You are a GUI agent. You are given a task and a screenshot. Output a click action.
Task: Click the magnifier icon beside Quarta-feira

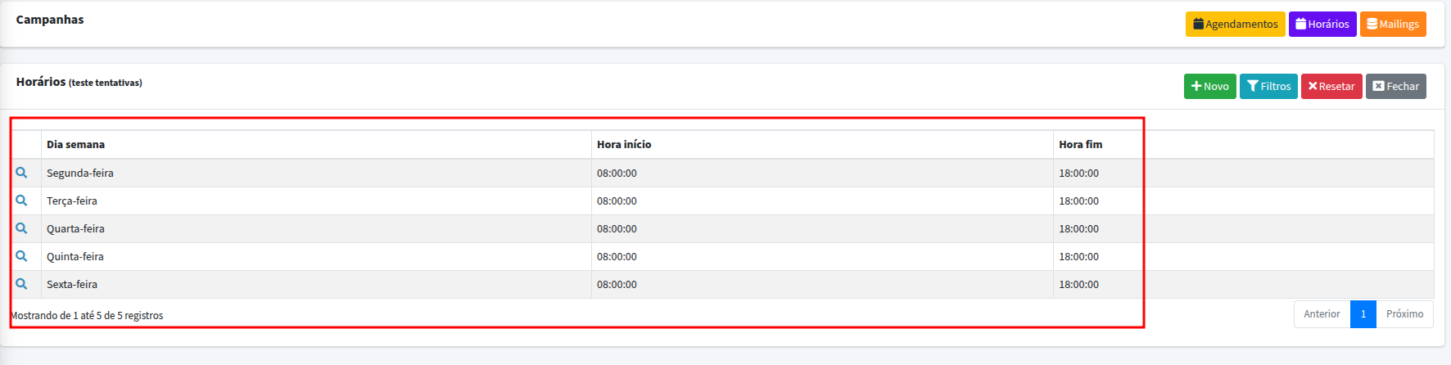click(21, 228)
